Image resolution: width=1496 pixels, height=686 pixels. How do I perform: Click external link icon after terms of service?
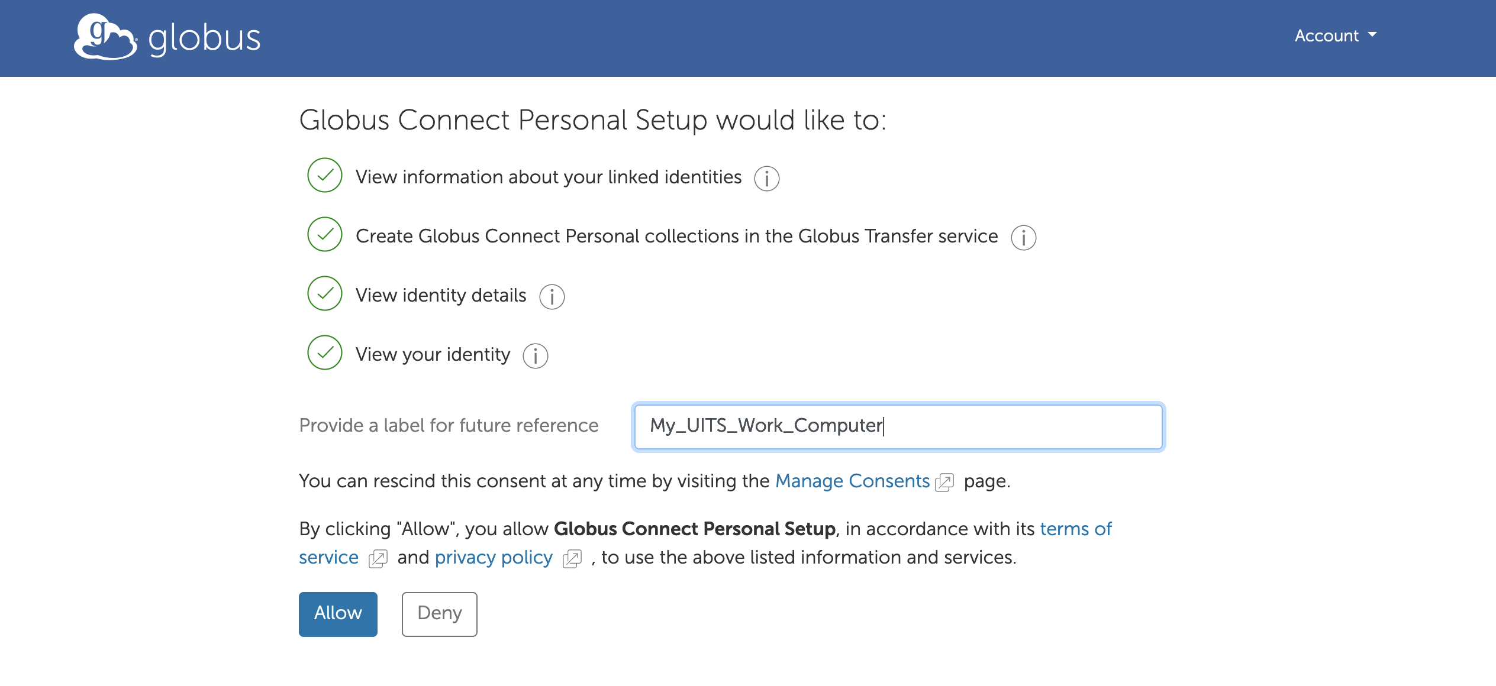378,558
